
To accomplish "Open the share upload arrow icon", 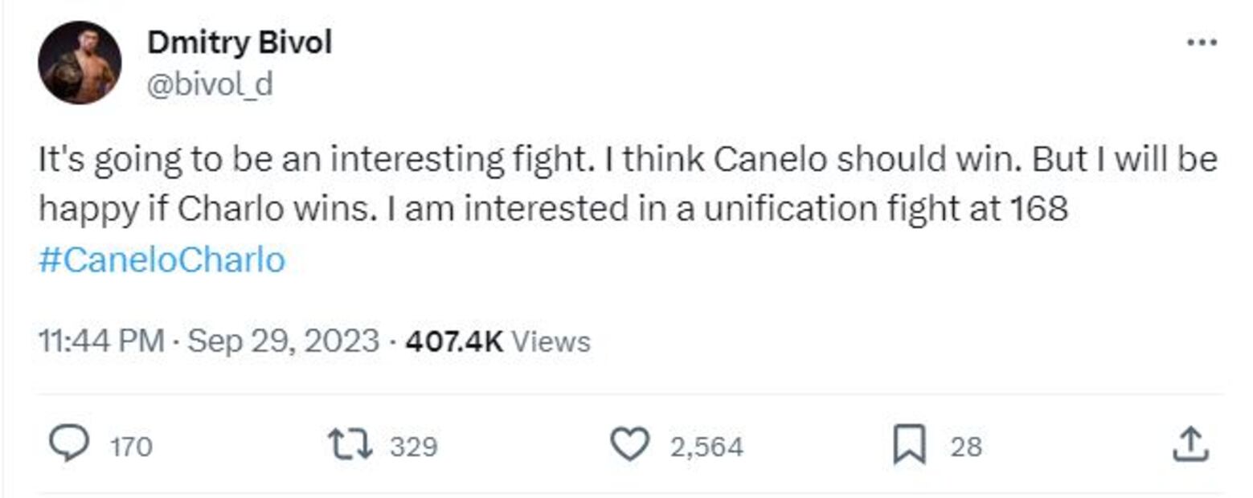I will (x=1190, y=444).
